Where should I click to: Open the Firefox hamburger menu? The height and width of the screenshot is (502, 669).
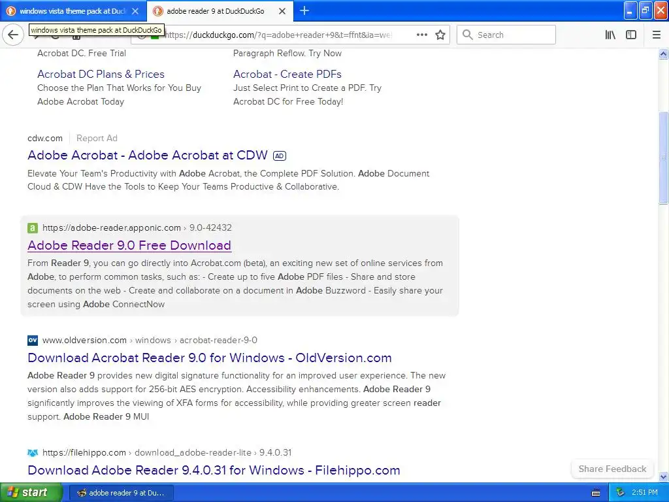click(x=656, y=35)
